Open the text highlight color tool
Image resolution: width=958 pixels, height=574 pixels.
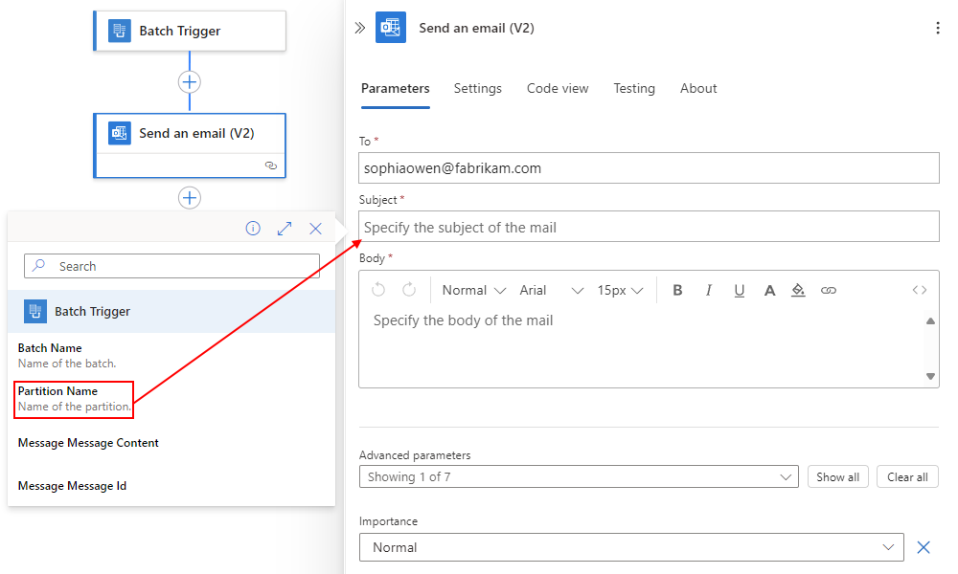pos(799,290)
